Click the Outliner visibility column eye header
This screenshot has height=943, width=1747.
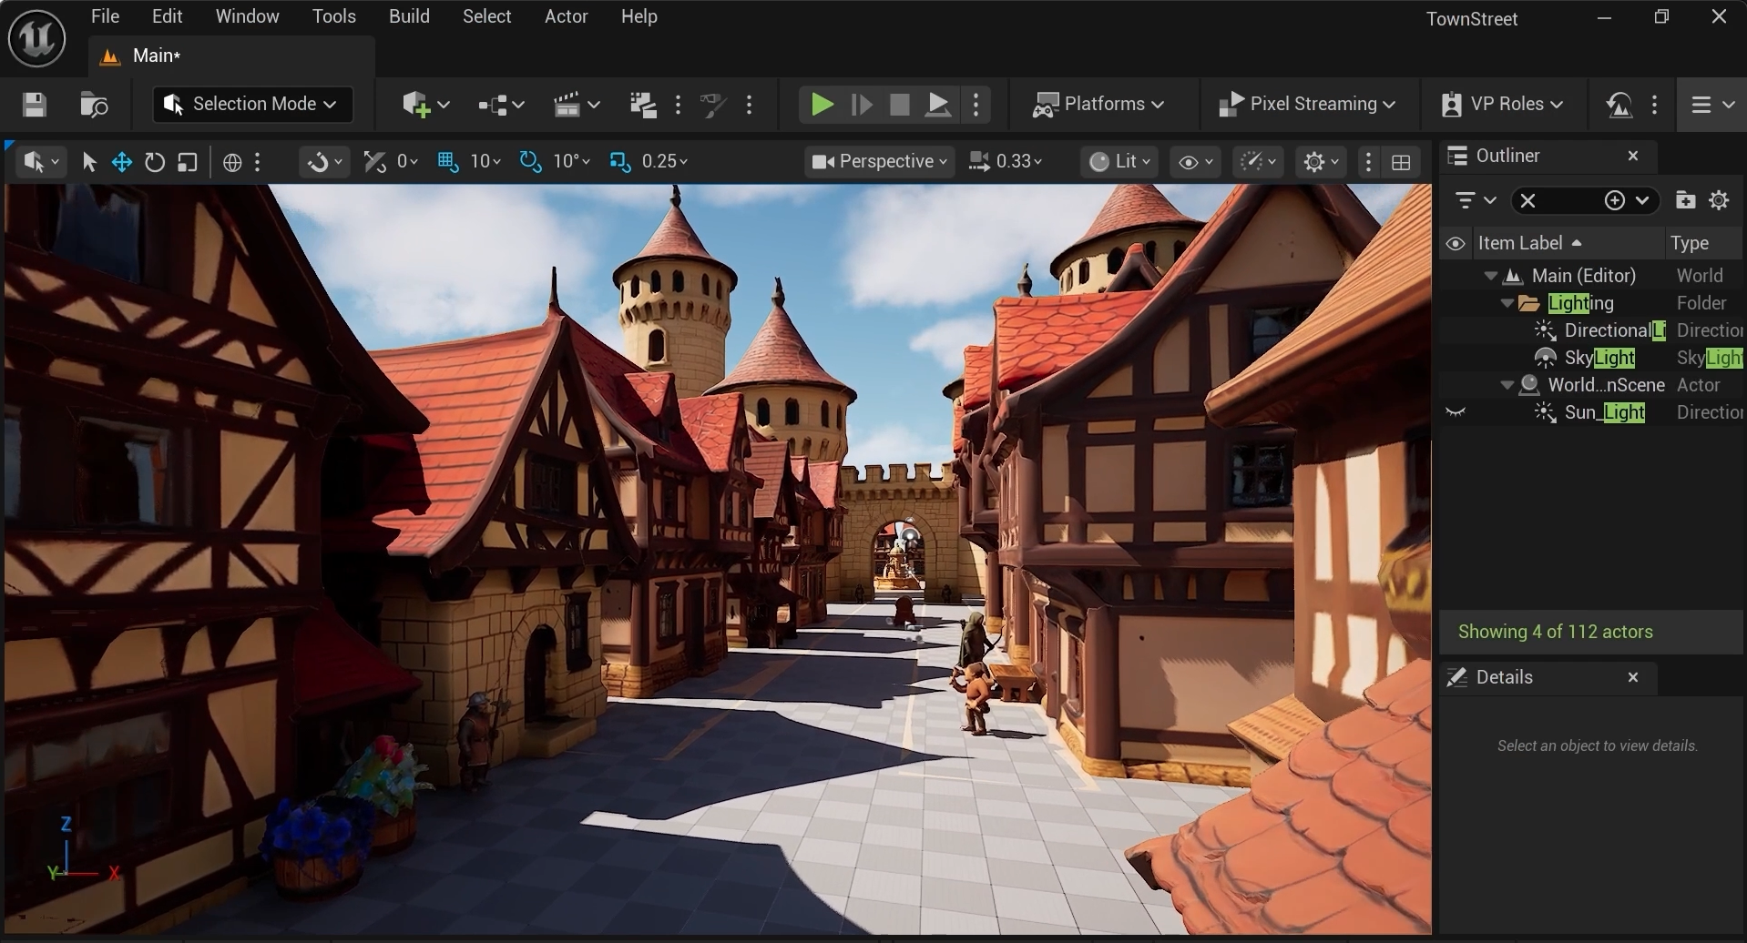click(1456, 243)
